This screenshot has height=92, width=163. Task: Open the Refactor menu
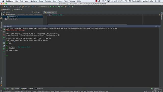coord(48,1)
